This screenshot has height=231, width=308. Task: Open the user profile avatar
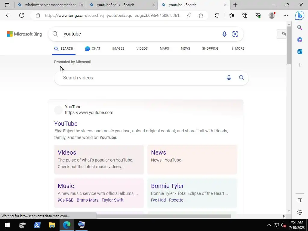[x=272, y=15]
